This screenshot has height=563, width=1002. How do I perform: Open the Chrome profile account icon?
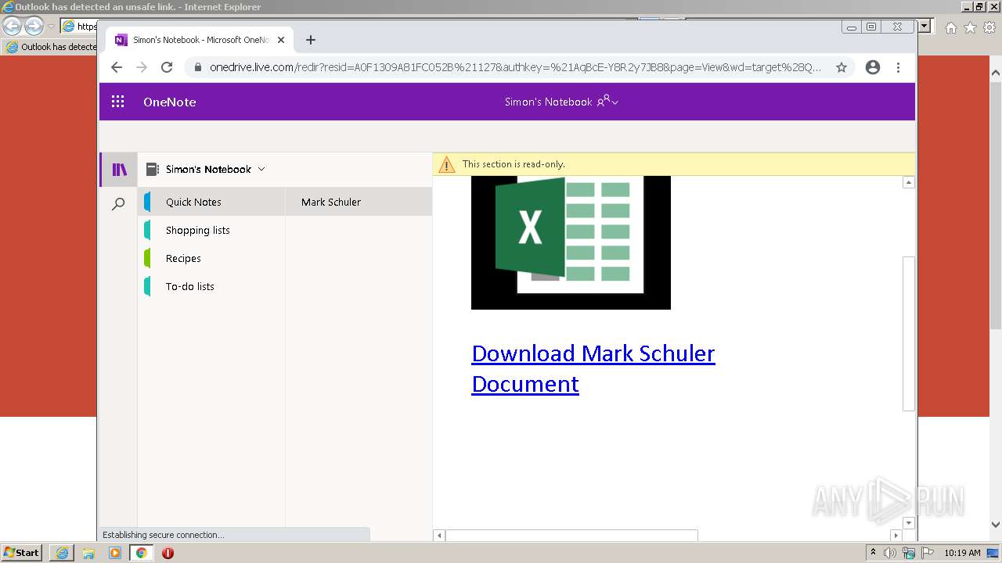873,67
